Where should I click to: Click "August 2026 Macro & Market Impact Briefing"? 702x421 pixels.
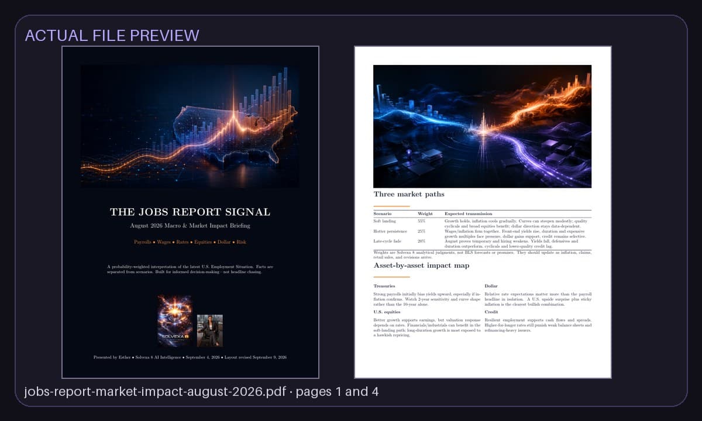[x=190, y=226]
